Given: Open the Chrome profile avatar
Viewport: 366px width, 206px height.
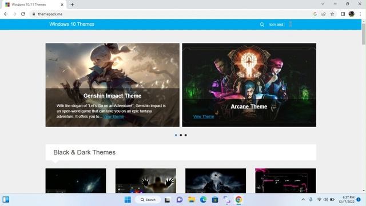Looking at the screenshot, I should (352, 14).
